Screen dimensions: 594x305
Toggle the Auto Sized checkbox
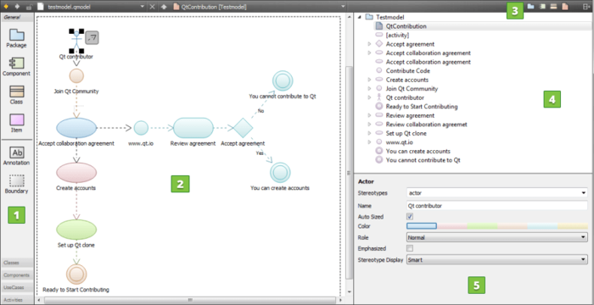pos(410,217)
